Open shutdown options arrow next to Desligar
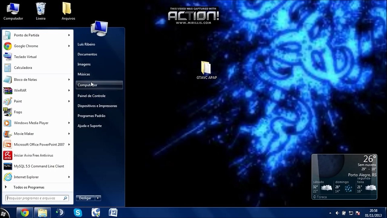 pos(98,198)
